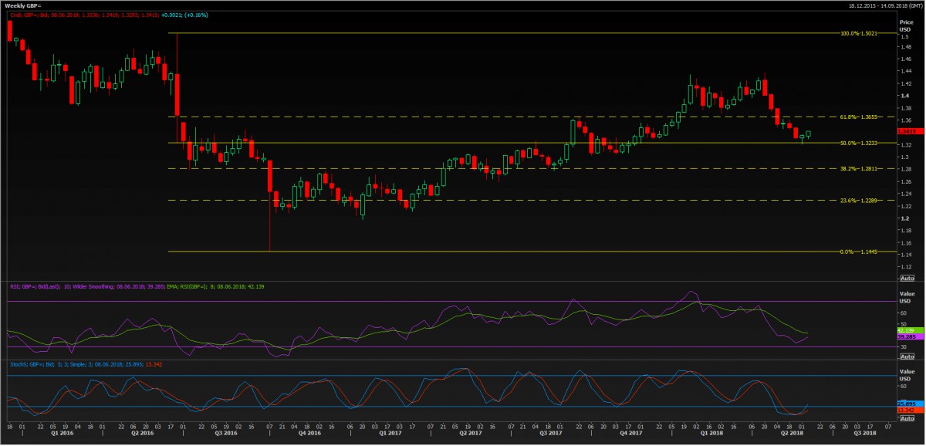Click the green 42.139 EMA value tag
The image size is (926, 446).
coord(907,329)
